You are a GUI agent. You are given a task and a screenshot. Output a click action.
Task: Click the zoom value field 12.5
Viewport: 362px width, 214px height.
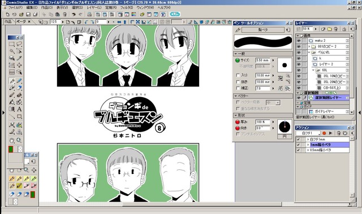[x=55, y=22]
